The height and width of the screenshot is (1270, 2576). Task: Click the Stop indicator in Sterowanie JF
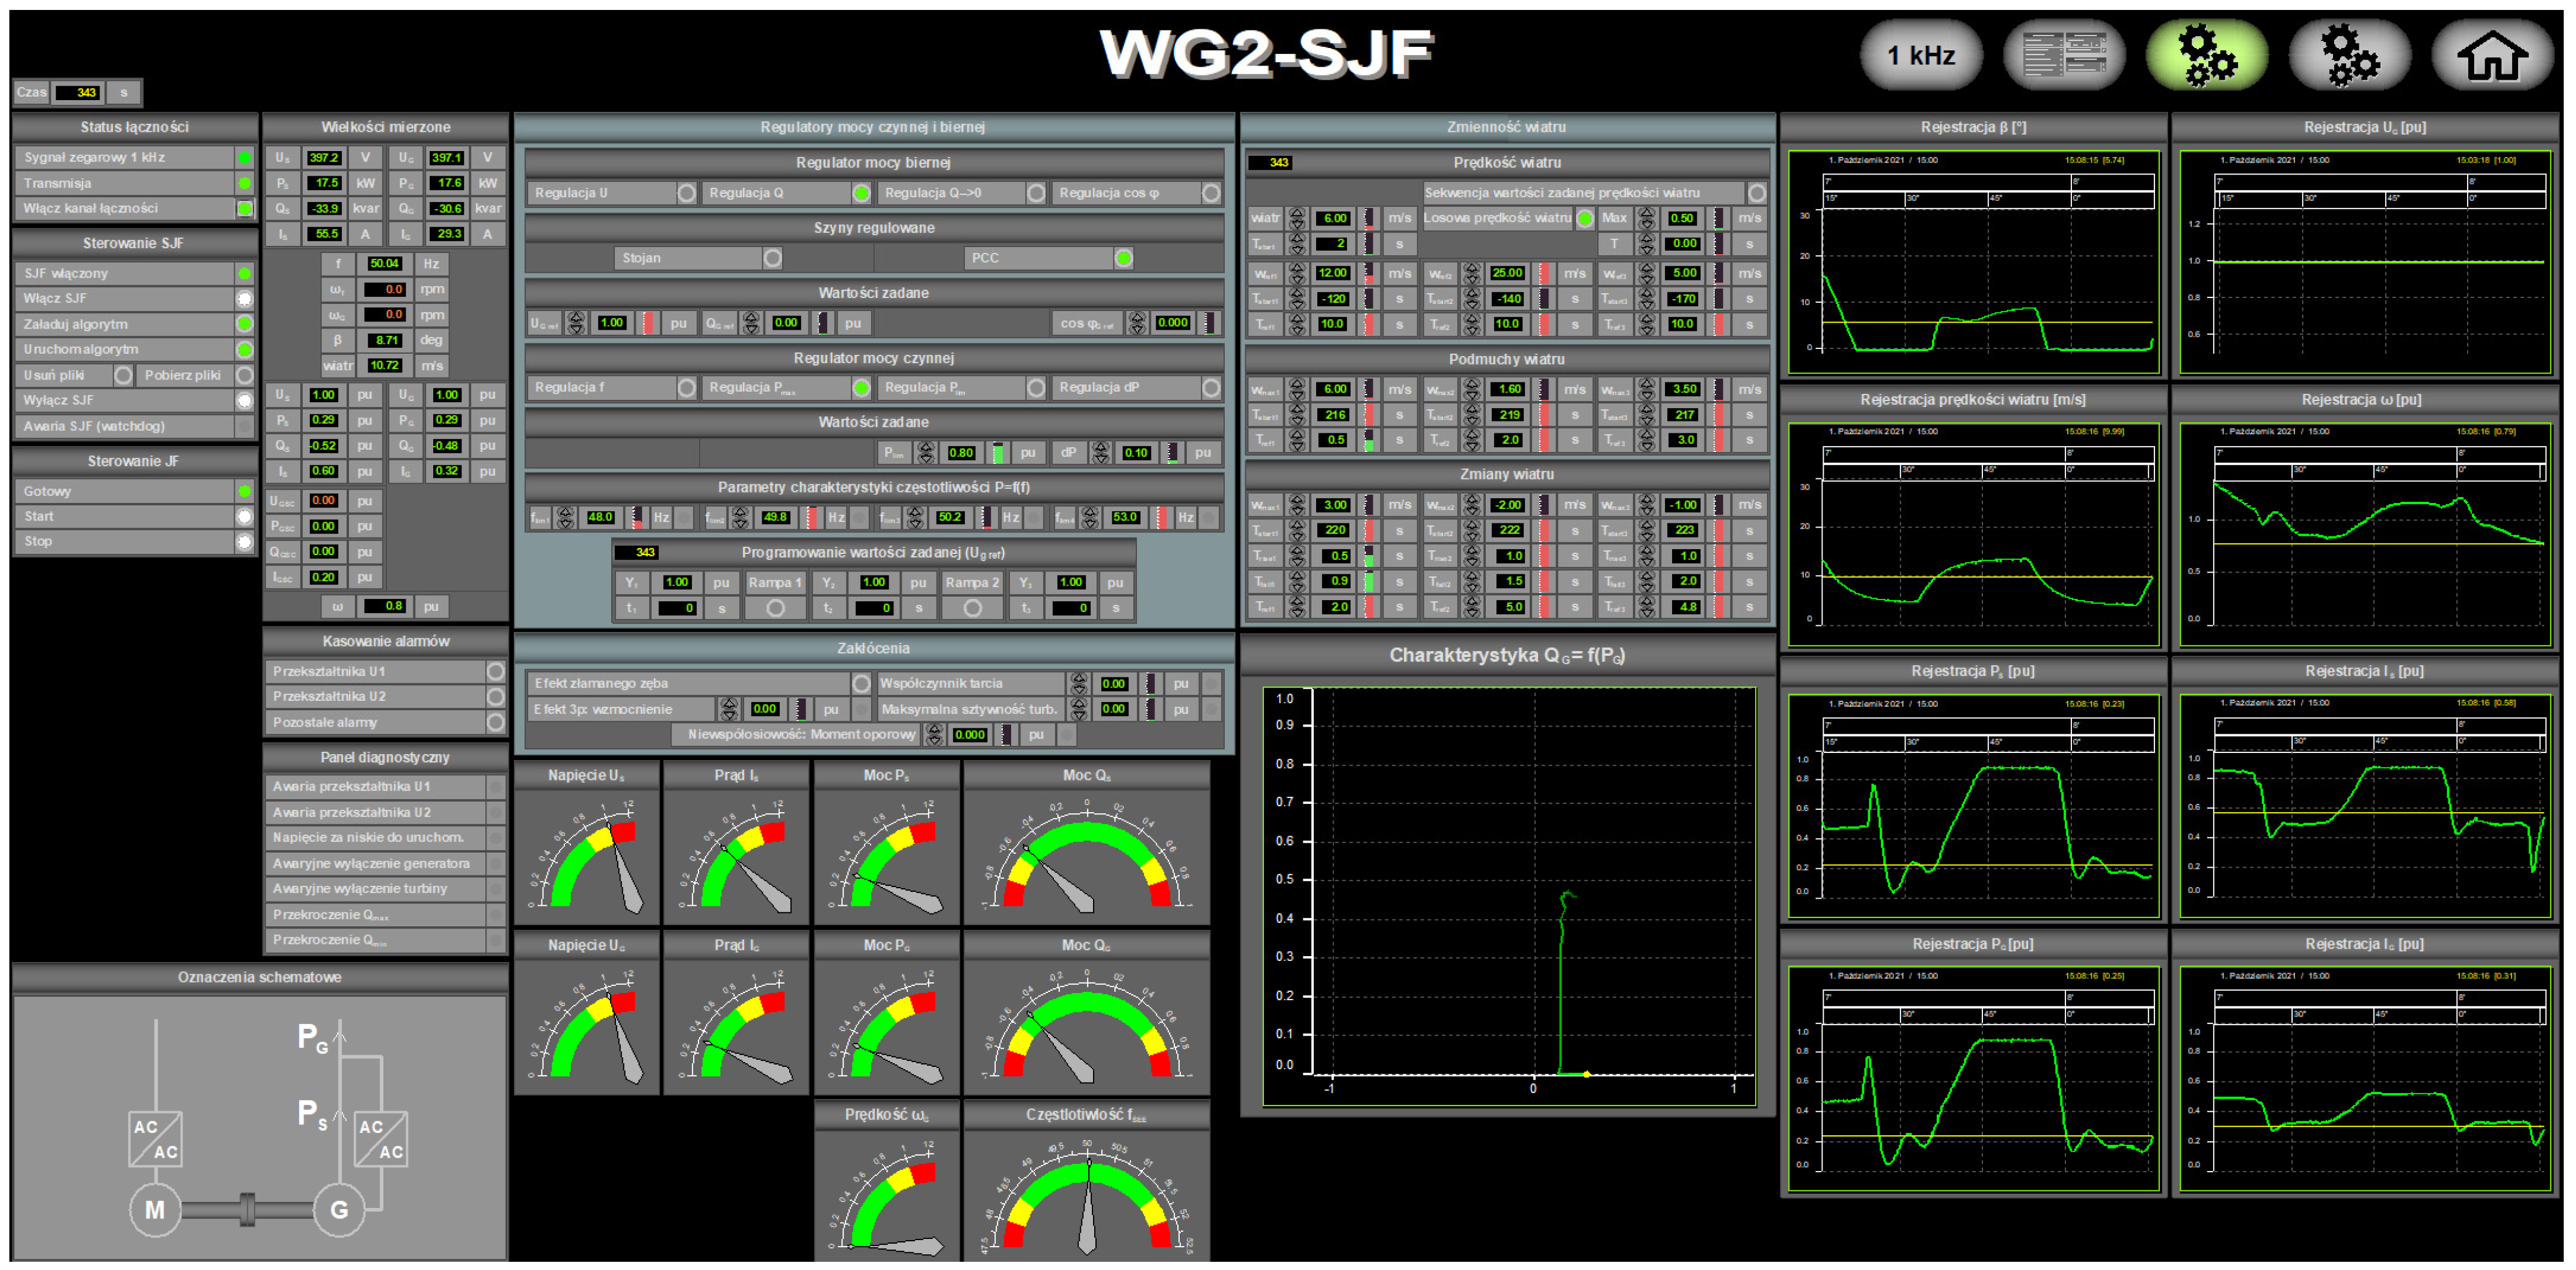pyautogui.click(x=244, y=541)
